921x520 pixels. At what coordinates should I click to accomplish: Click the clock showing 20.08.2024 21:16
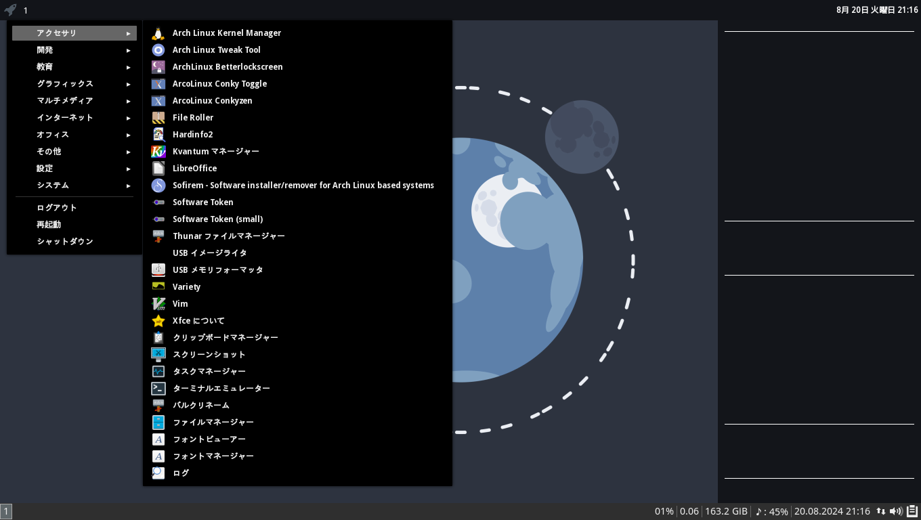coord(832,511)
